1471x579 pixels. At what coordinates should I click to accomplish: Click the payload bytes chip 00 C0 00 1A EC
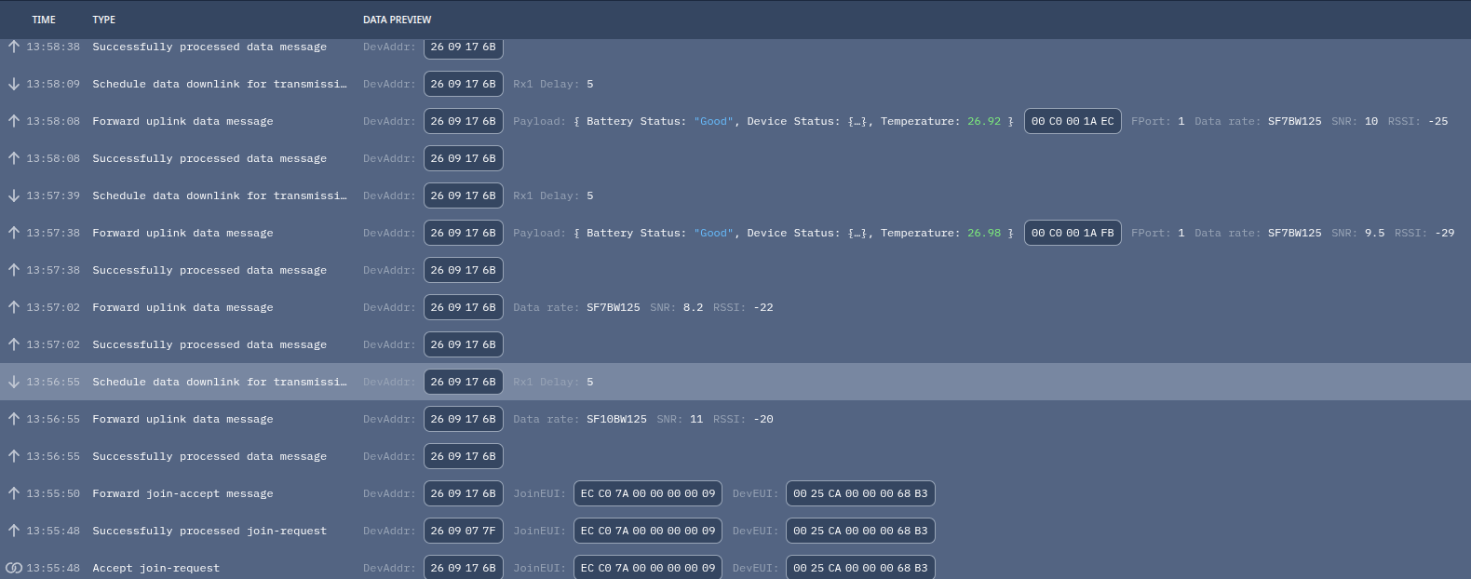point(1073,121)
